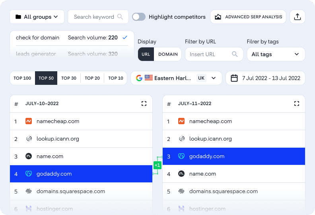This screenshot has width=315, height=215.
Task: Click the export upload icon button
Action: click(x=297, y=17)
